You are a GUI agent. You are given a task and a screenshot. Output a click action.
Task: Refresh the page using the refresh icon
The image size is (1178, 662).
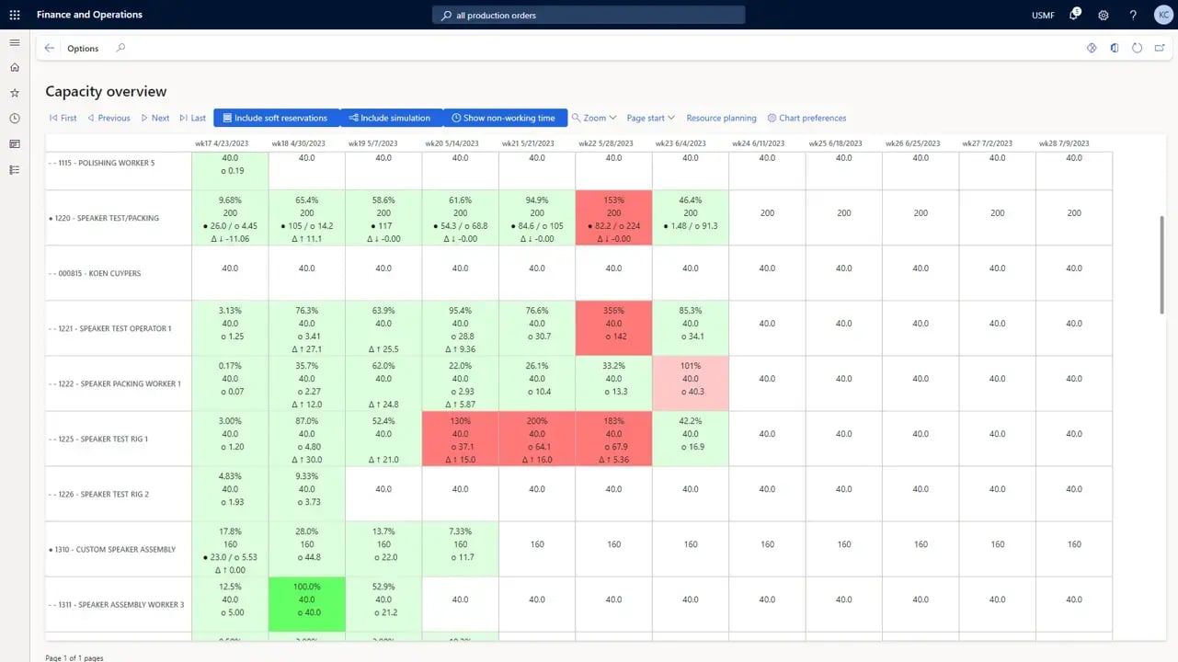[x=1137, y=48]
